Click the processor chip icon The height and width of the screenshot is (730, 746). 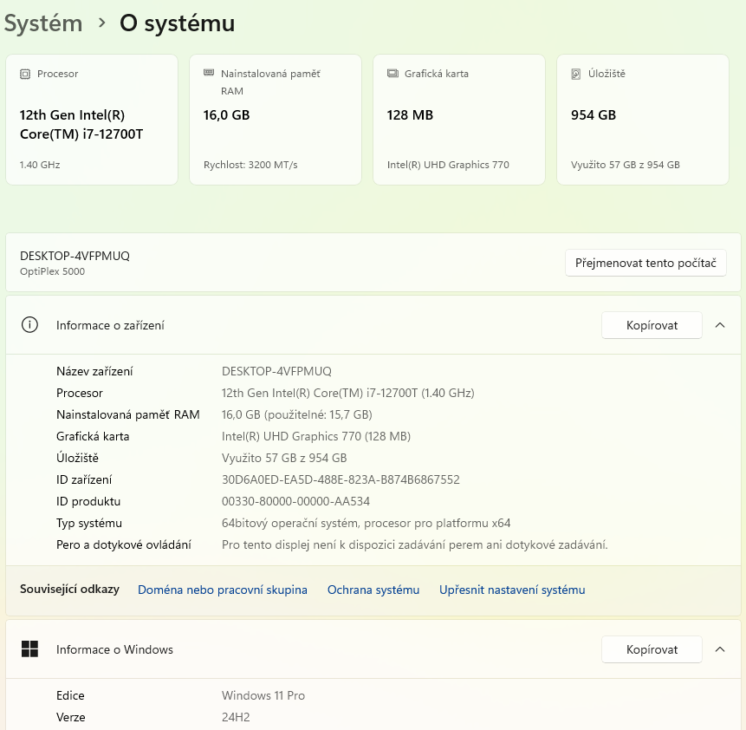[25, 74]
